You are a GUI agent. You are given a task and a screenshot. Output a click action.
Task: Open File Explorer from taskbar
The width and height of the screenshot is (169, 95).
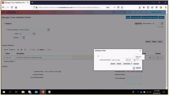coord(23,92)
